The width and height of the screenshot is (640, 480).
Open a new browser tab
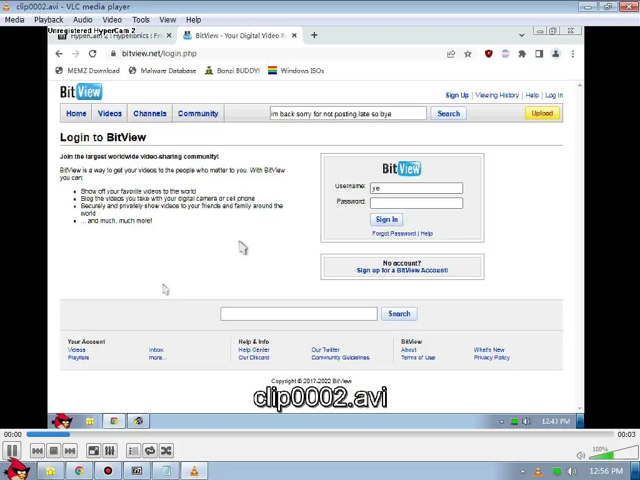click(314, 35)
